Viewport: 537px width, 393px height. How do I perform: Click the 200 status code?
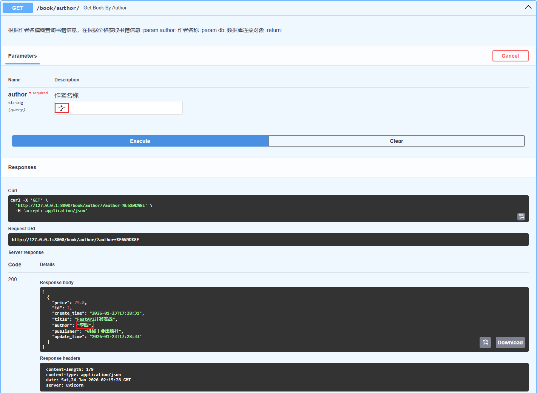[12, 279]
